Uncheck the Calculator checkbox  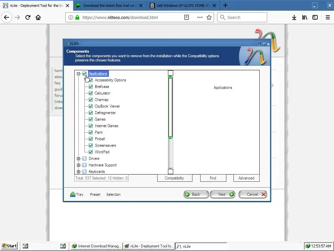[91, 93]
